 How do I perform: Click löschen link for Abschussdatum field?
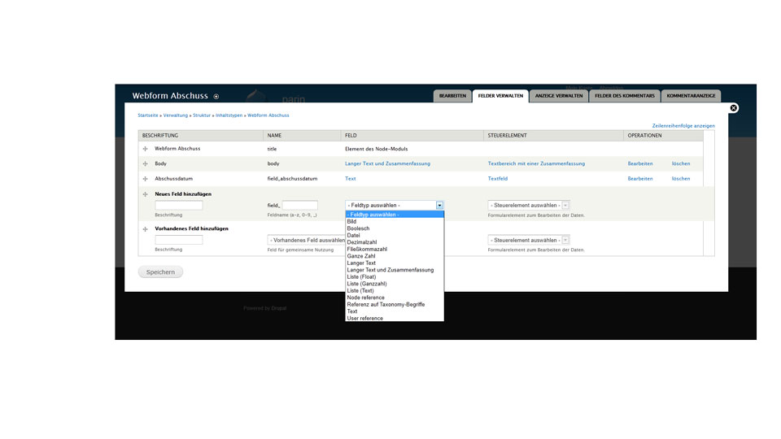click(680, 178)
